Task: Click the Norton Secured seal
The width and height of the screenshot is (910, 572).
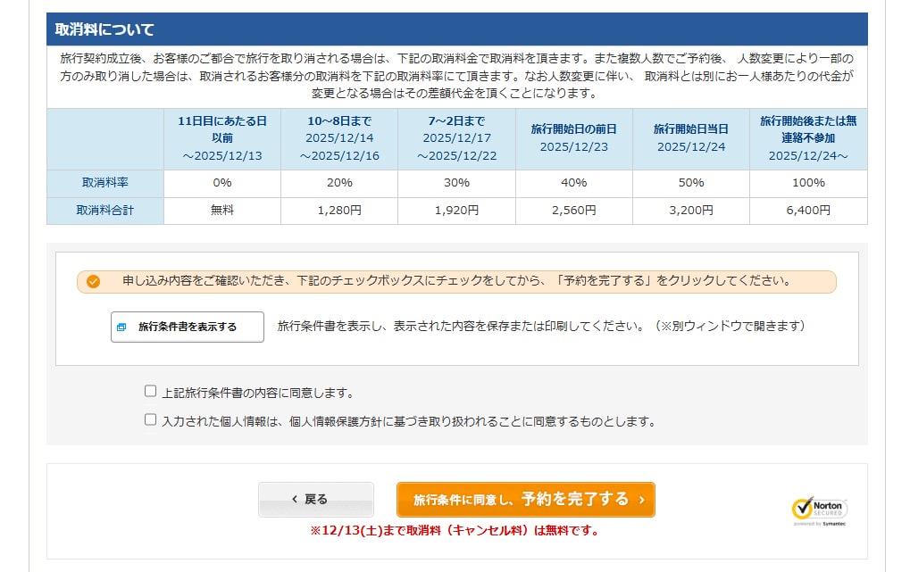Action: point(819,509)
